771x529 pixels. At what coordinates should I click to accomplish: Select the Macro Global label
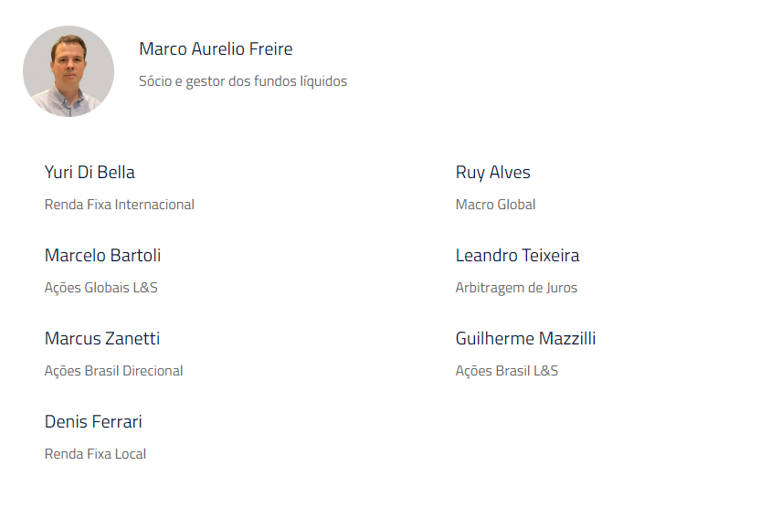[495, 204]
